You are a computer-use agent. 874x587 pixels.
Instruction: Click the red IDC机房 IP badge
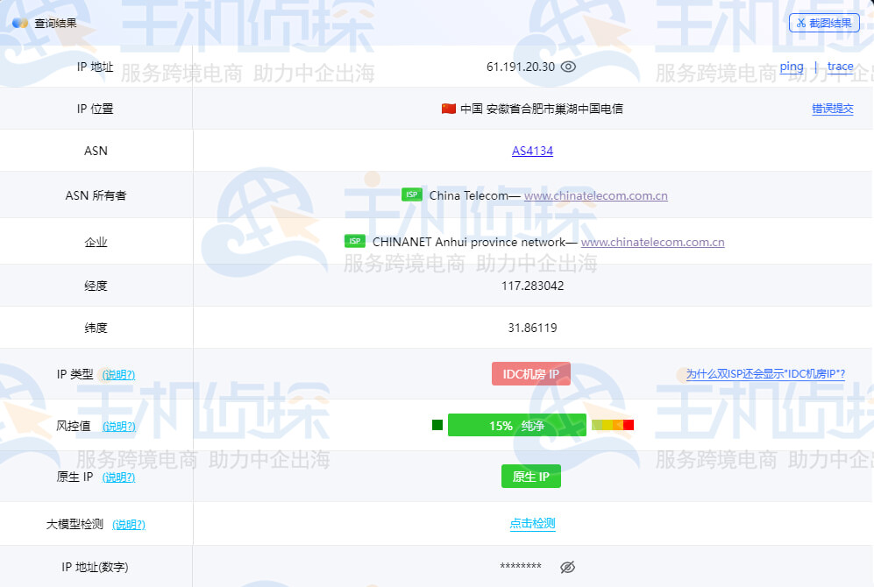530,373
